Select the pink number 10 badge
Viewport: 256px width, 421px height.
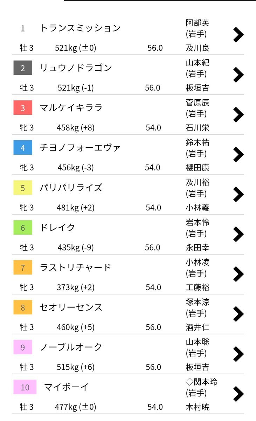(25, 387)
